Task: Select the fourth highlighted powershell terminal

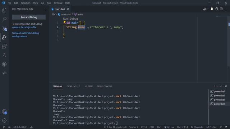Action: [x=218, y=104]
